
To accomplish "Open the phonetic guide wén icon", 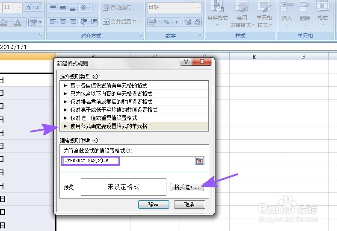I will tap(33, 22).
